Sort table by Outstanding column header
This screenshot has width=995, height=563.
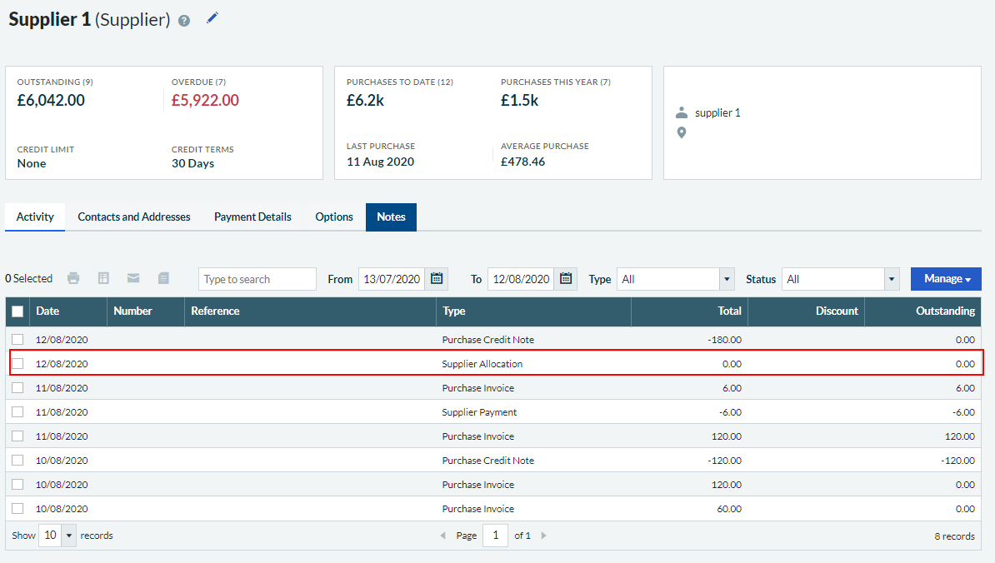944,311
